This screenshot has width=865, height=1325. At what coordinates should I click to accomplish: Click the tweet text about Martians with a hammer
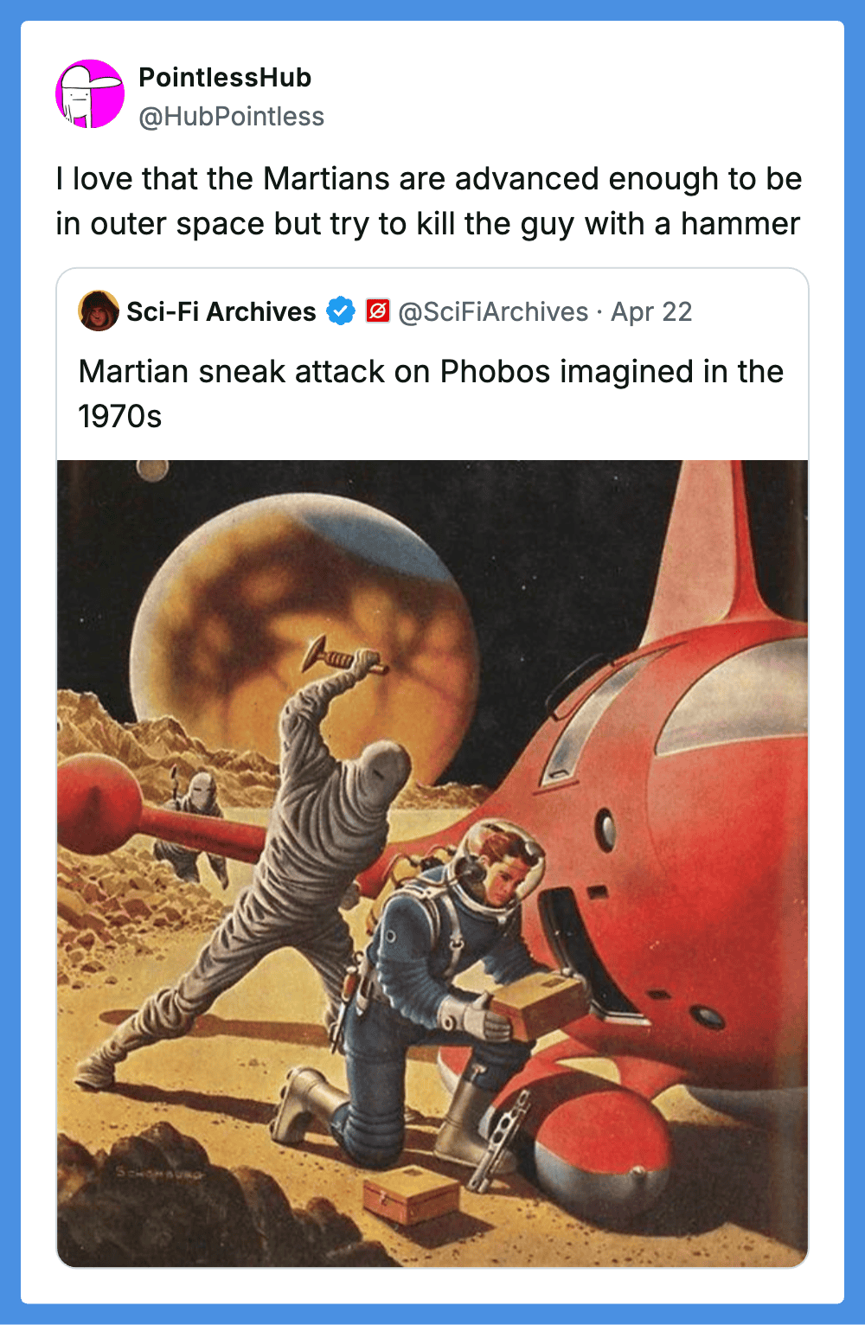tap(429, 201)
